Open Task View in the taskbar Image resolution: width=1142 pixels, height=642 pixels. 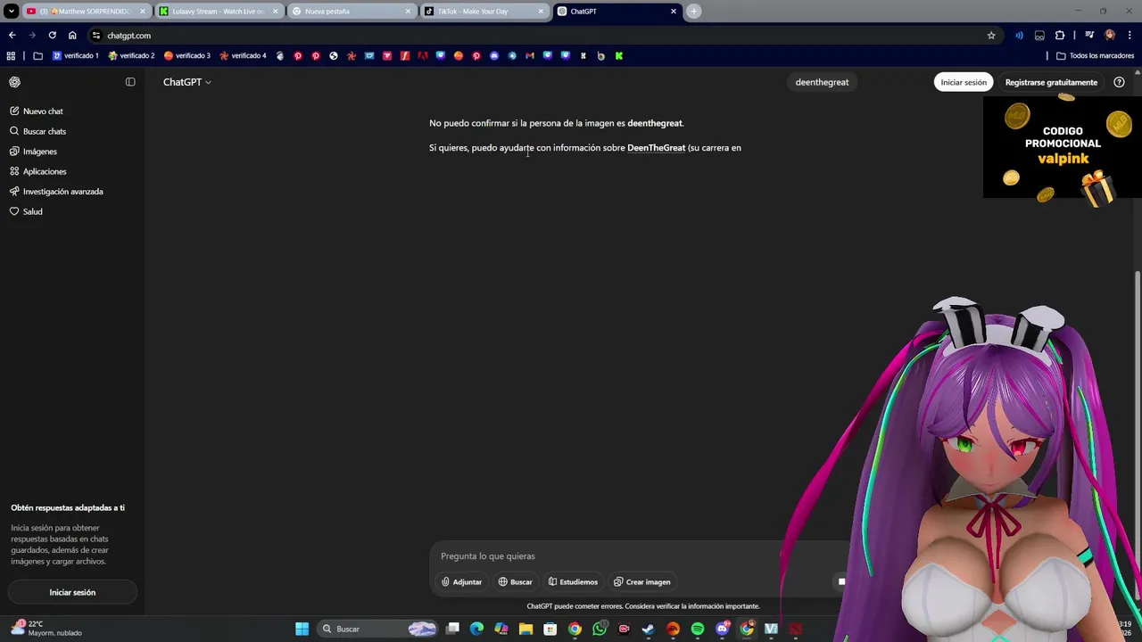pos(452,630)
